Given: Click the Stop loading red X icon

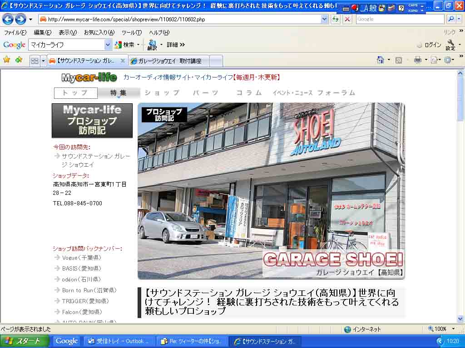Looking at the screenshot, I should (347, 19).
